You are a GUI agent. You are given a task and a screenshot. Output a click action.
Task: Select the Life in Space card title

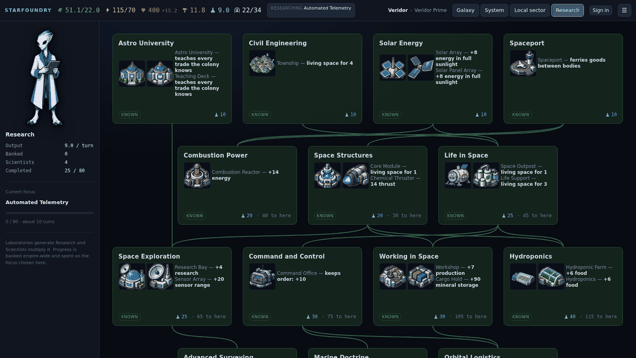click(466, 155)
